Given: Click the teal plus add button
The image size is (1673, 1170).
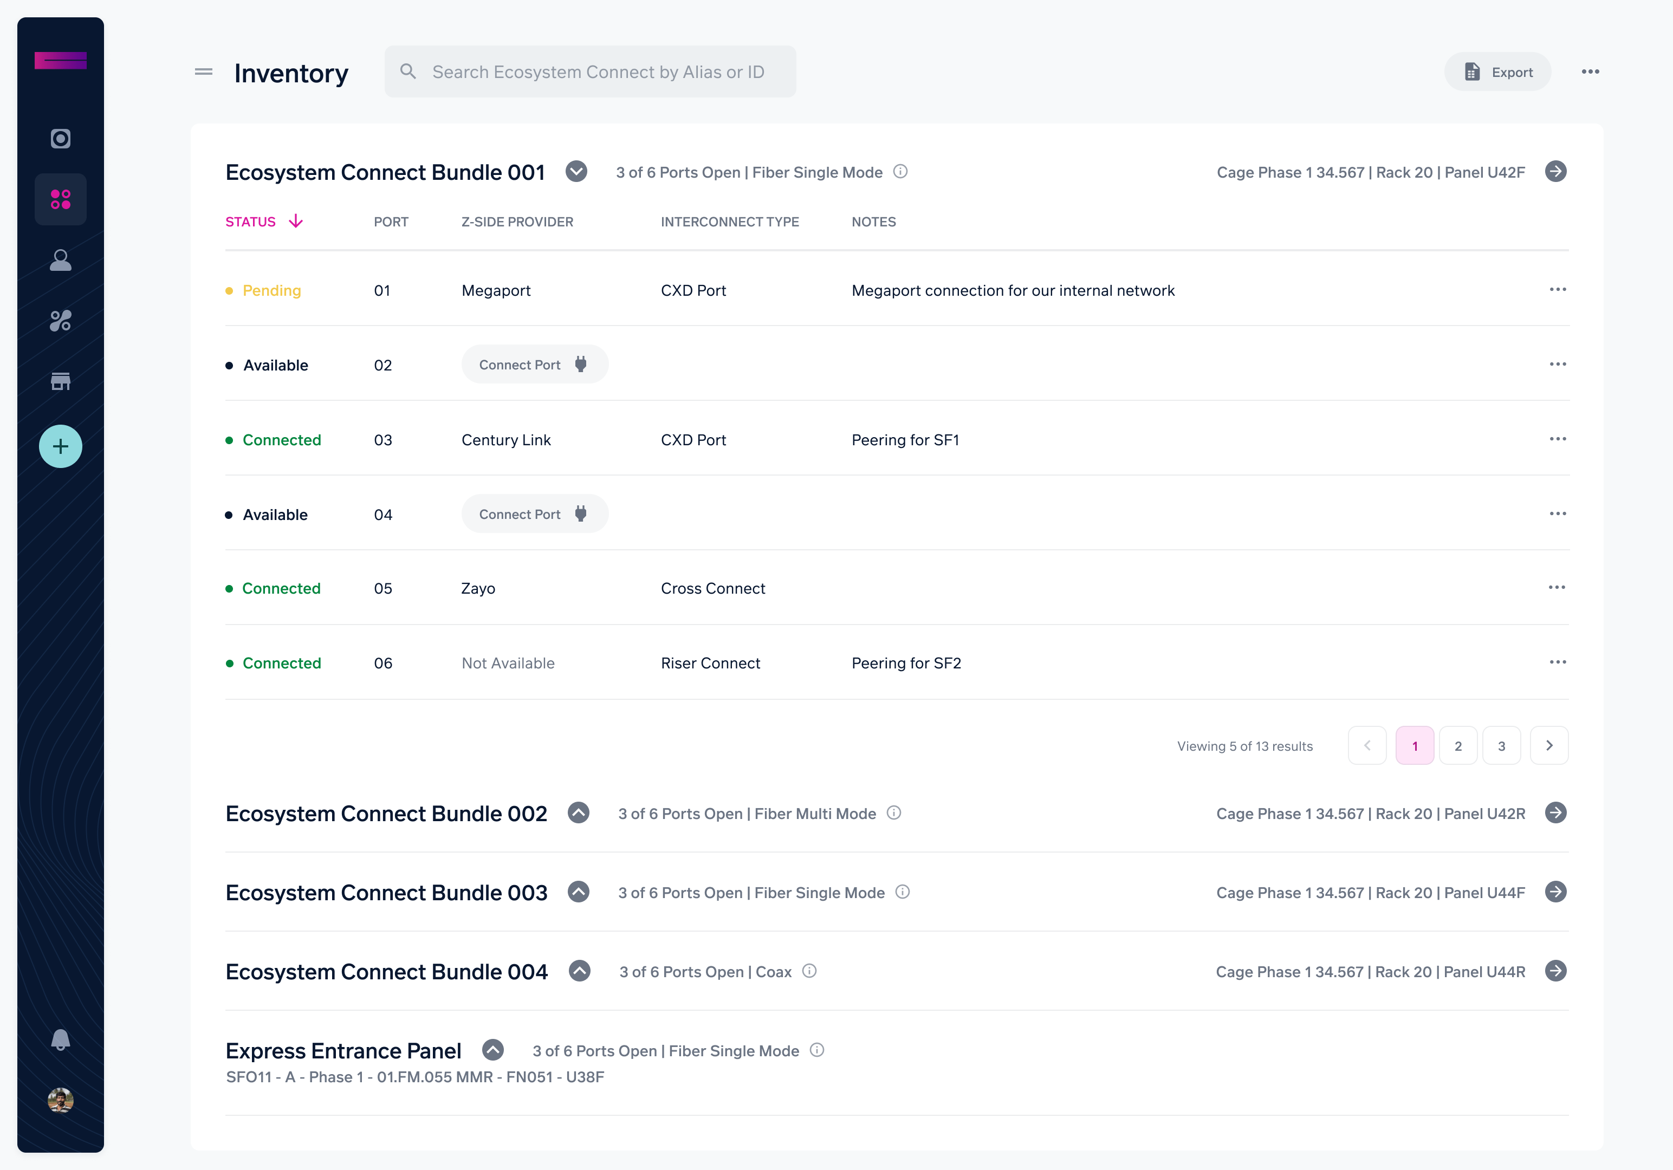Looking at the screenshot, I should point(61,446).
